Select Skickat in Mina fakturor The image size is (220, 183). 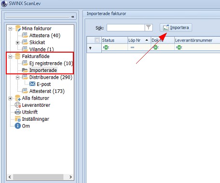[37, 42]
